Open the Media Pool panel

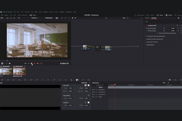pos(23,15)
